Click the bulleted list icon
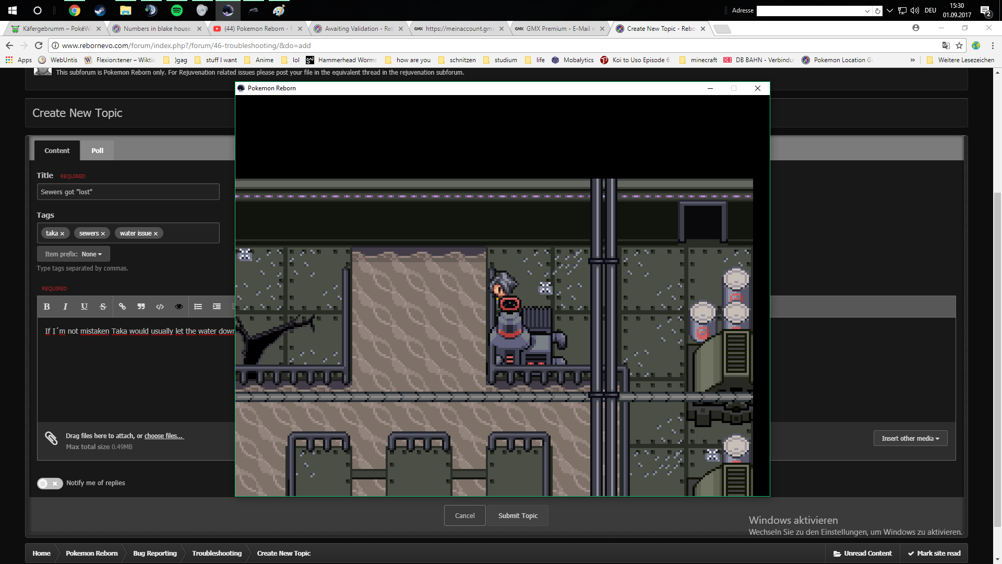Image resolution: width=1002 pixels, height=564 pixels. (198, 307)
